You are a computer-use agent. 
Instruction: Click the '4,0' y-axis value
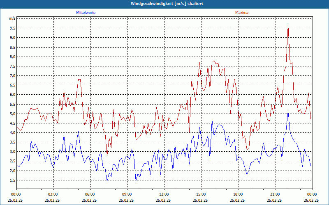pyautogui.click(x=13, y=132)
